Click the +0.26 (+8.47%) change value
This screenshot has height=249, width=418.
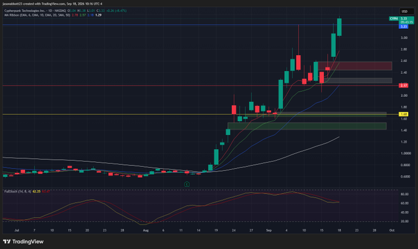tap(117, 10)
